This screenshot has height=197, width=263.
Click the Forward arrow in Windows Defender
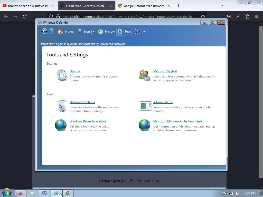click(51, 31)
